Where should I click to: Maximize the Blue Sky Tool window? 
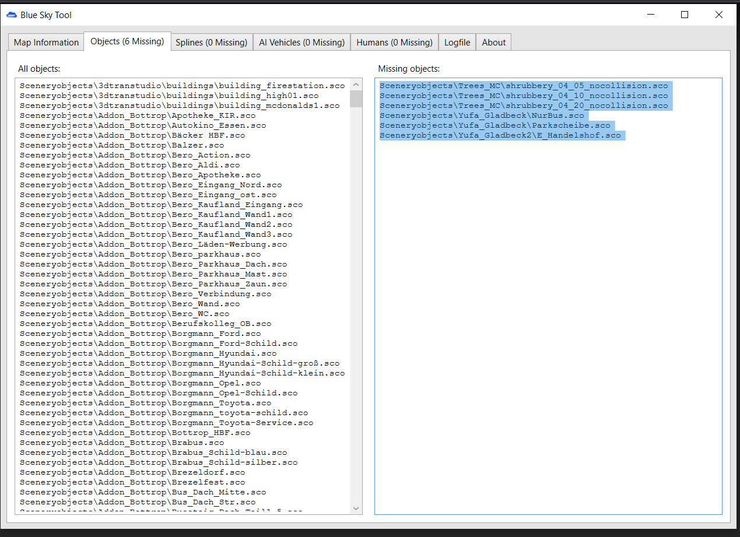click(x=685, y=15)
